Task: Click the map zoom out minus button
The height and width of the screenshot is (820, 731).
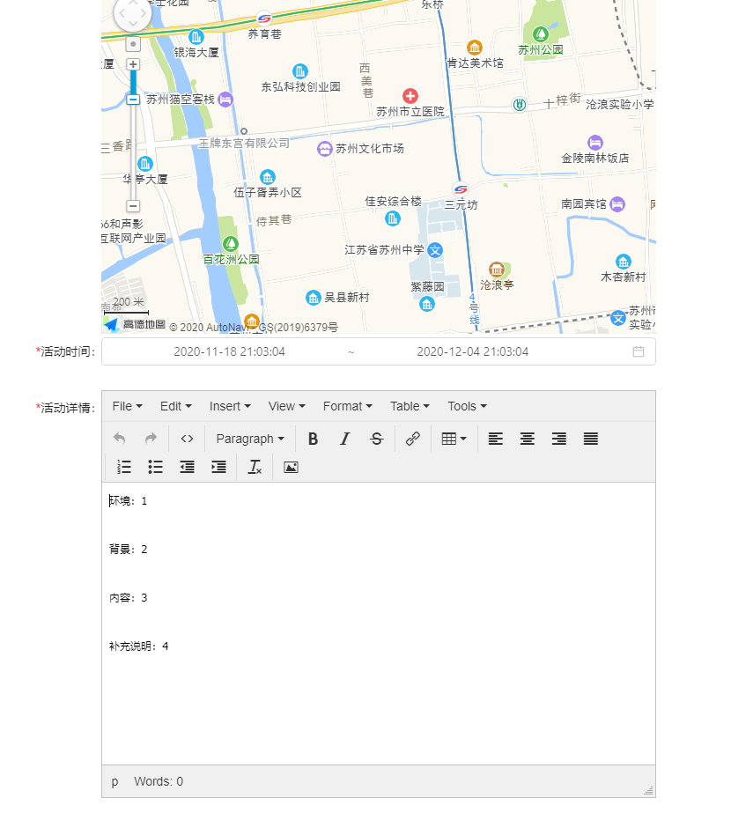Action: point(133,206)
